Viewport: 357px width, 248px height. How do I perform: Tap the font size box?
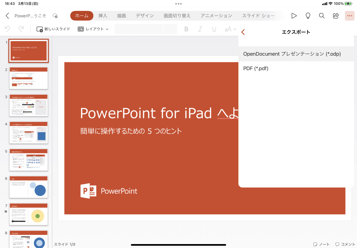[x=170, y=29]
